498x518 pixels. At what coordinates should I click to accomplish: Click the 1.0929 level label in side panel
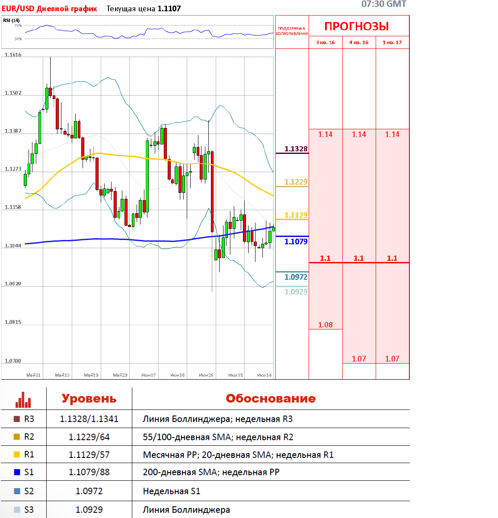click(296, 292)
